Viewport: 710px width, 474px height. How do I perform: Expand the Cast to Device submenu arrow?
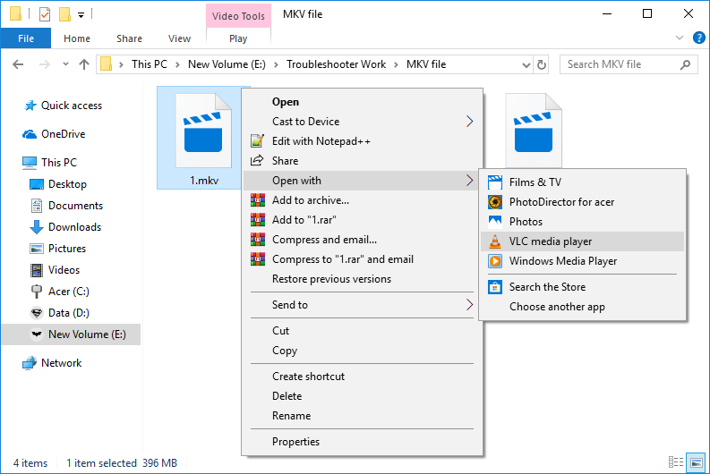469,122
